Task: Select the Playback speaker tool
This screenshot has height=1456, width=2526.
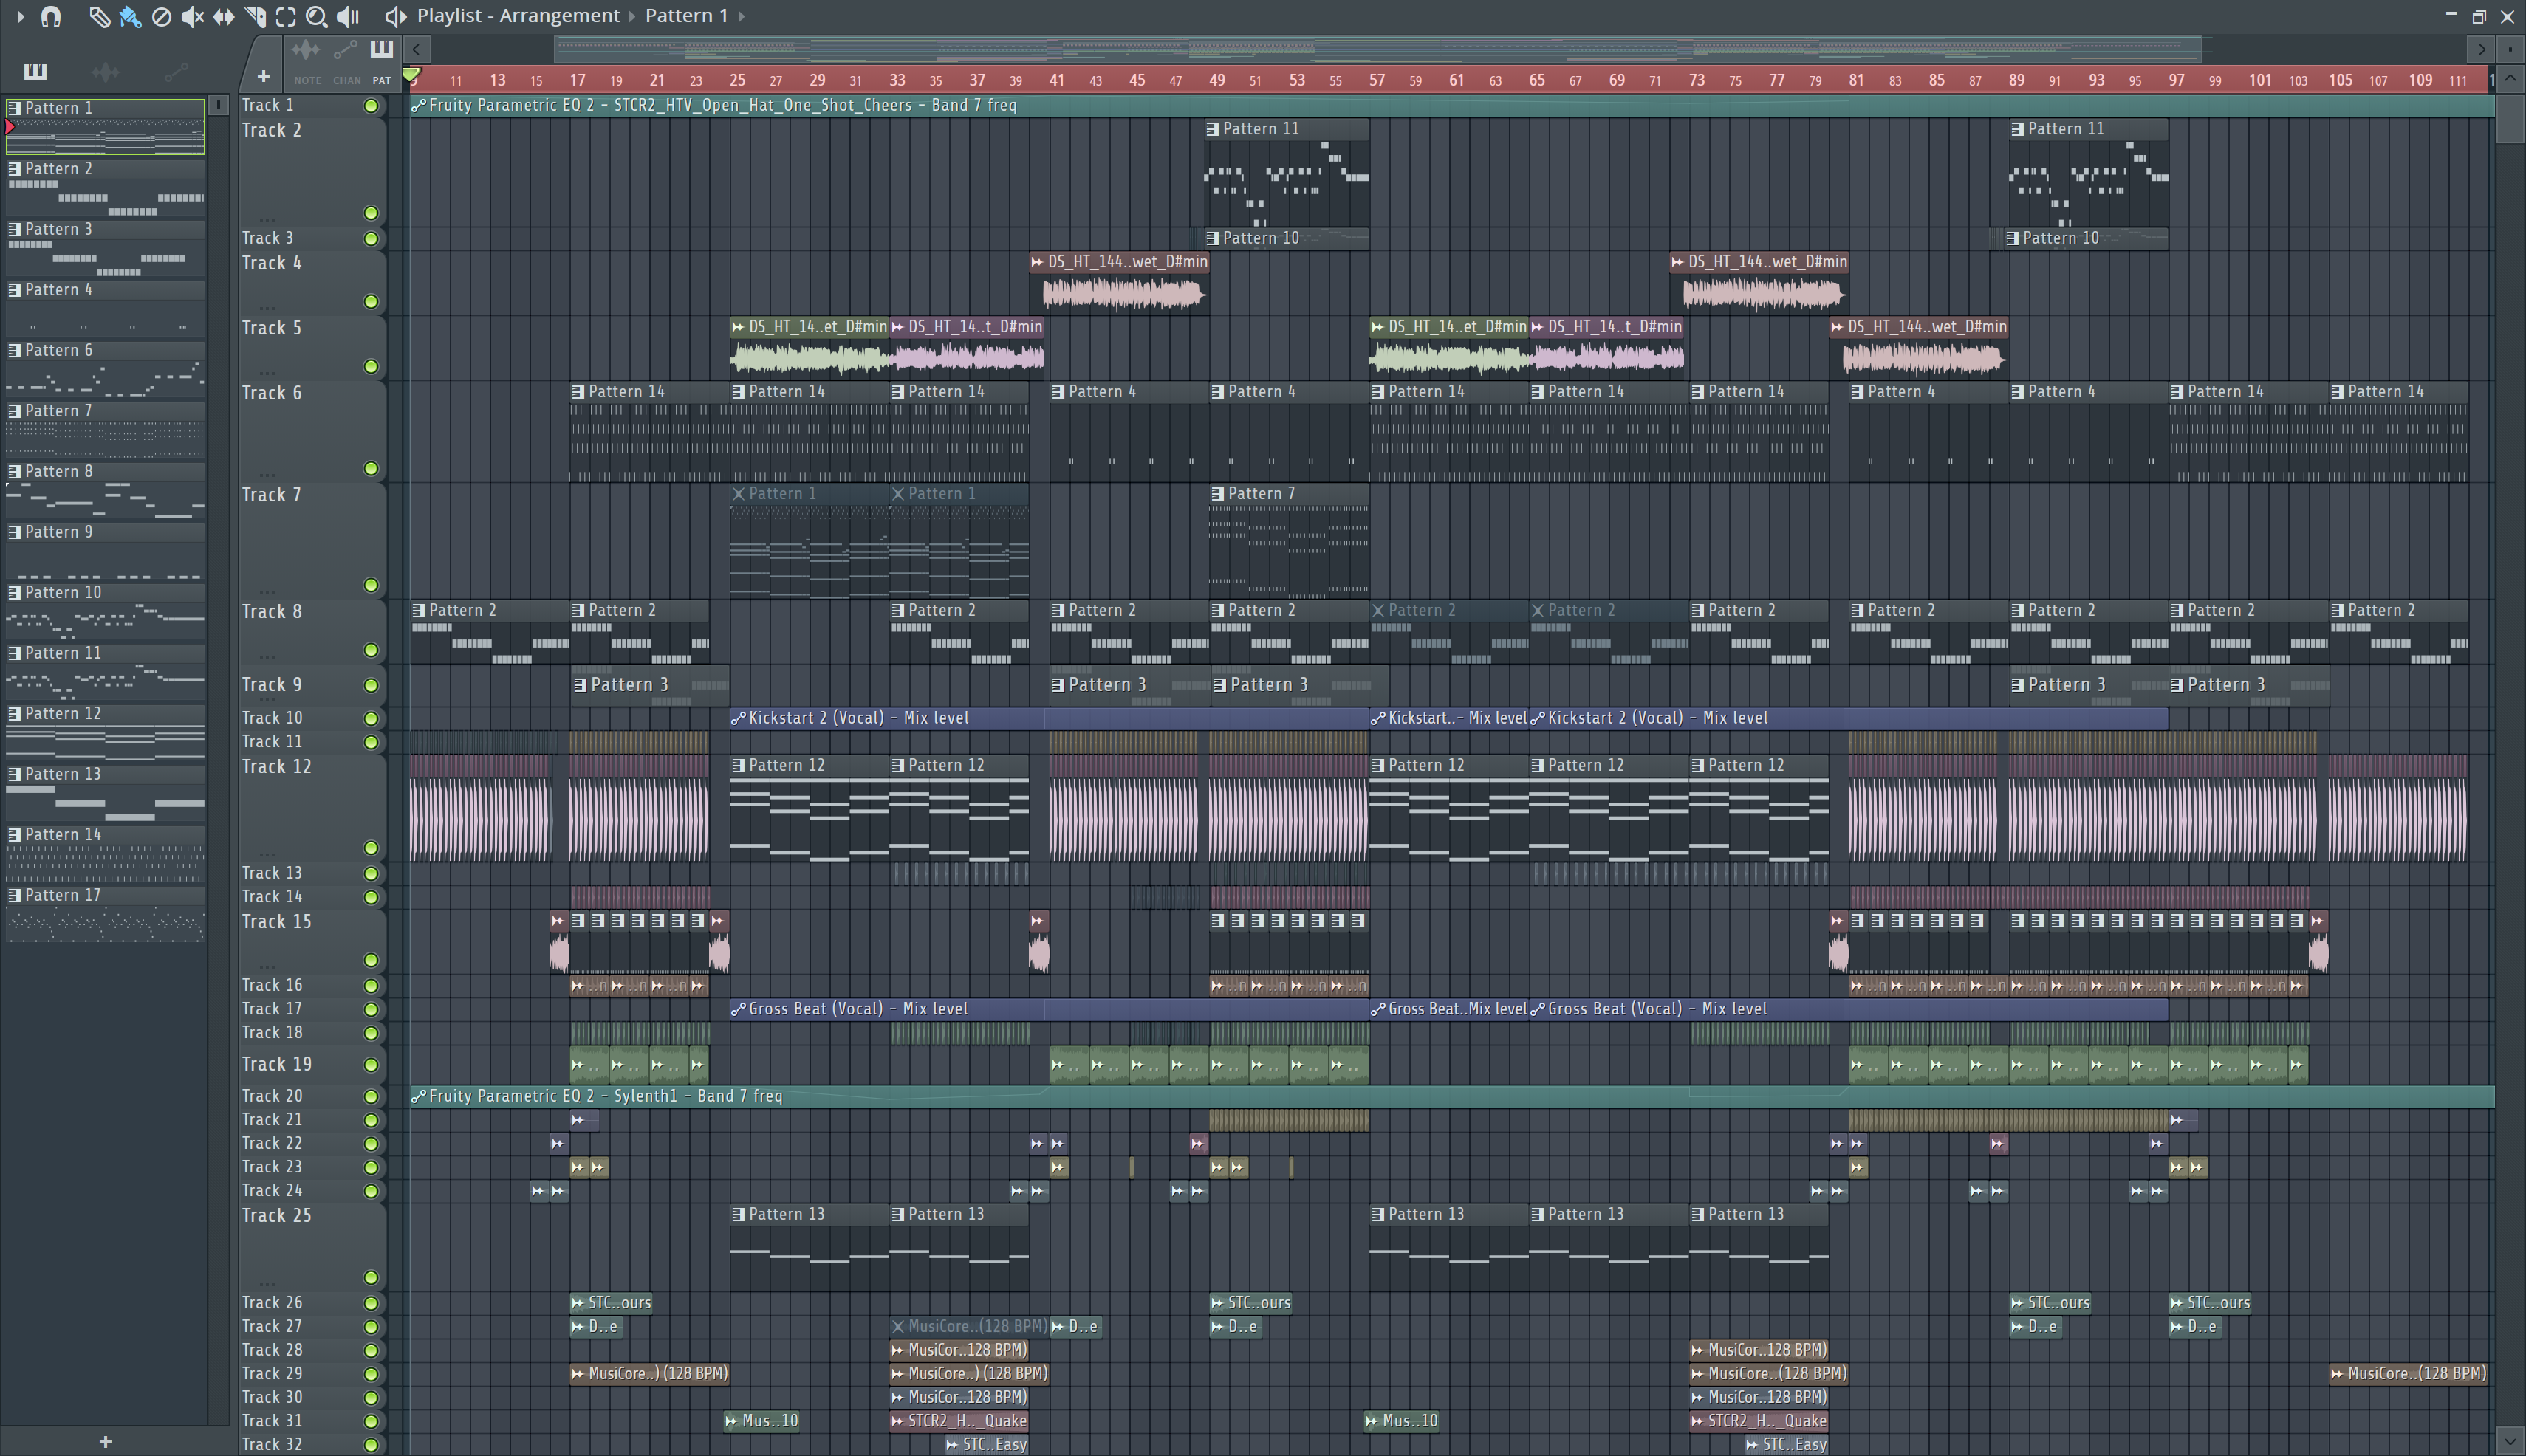Action: (348, 16)
